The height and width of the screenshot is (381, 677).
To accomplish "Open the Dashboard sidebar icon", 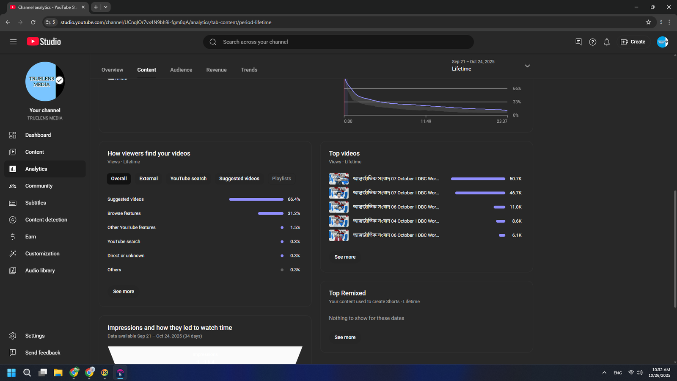I will coord(13,135).
